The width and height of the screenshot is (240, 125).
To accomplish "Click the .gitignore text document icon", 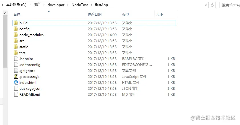I will [16, 70].
